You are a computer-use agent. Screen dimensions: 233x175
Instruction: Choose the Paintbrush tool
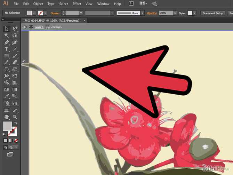pos(15,56)
